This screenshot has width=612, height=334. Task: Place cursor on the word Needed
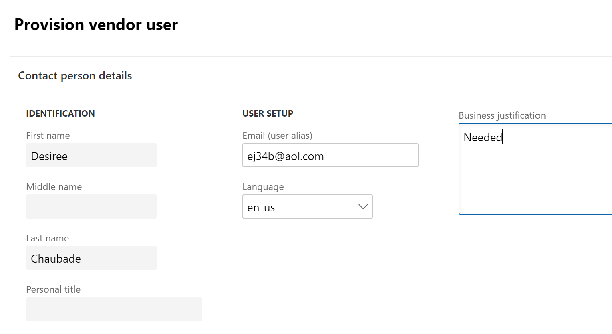482,138
